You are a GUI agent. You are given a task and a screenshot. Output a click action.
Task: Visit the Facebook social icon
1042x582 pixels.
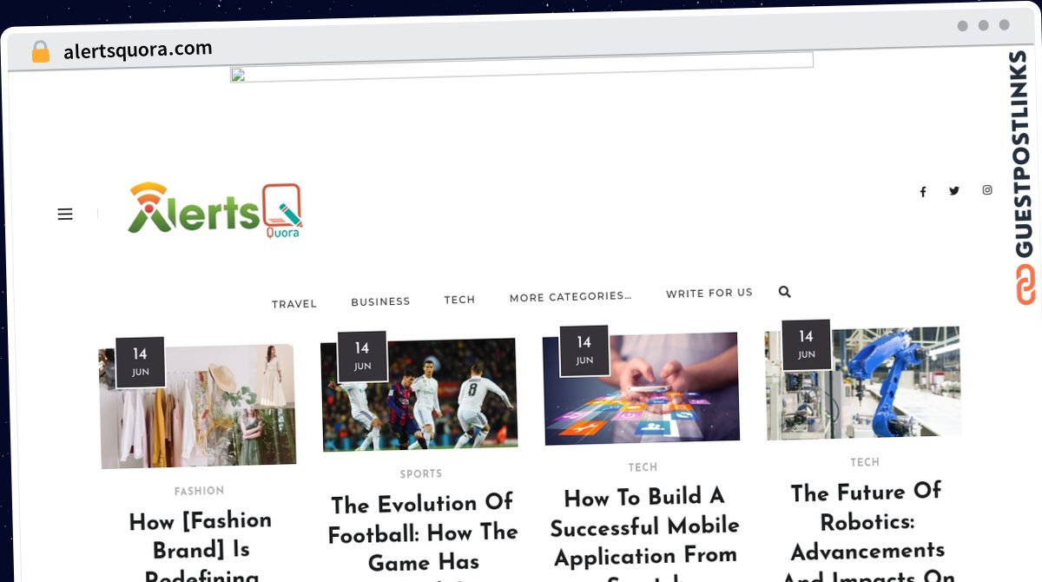click(923, 192)
